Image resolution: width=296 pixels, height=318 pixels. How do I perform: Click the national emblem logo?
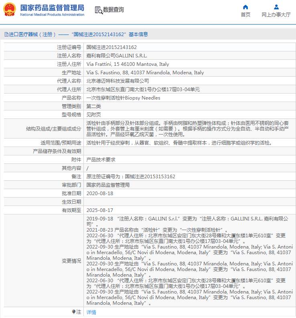(x=9, y=10)
